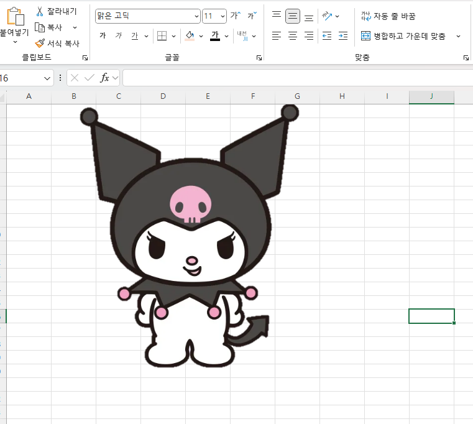Open Merge and Center dropdown arrow
This screenshot has width=473, height=424.
[458, 36]
